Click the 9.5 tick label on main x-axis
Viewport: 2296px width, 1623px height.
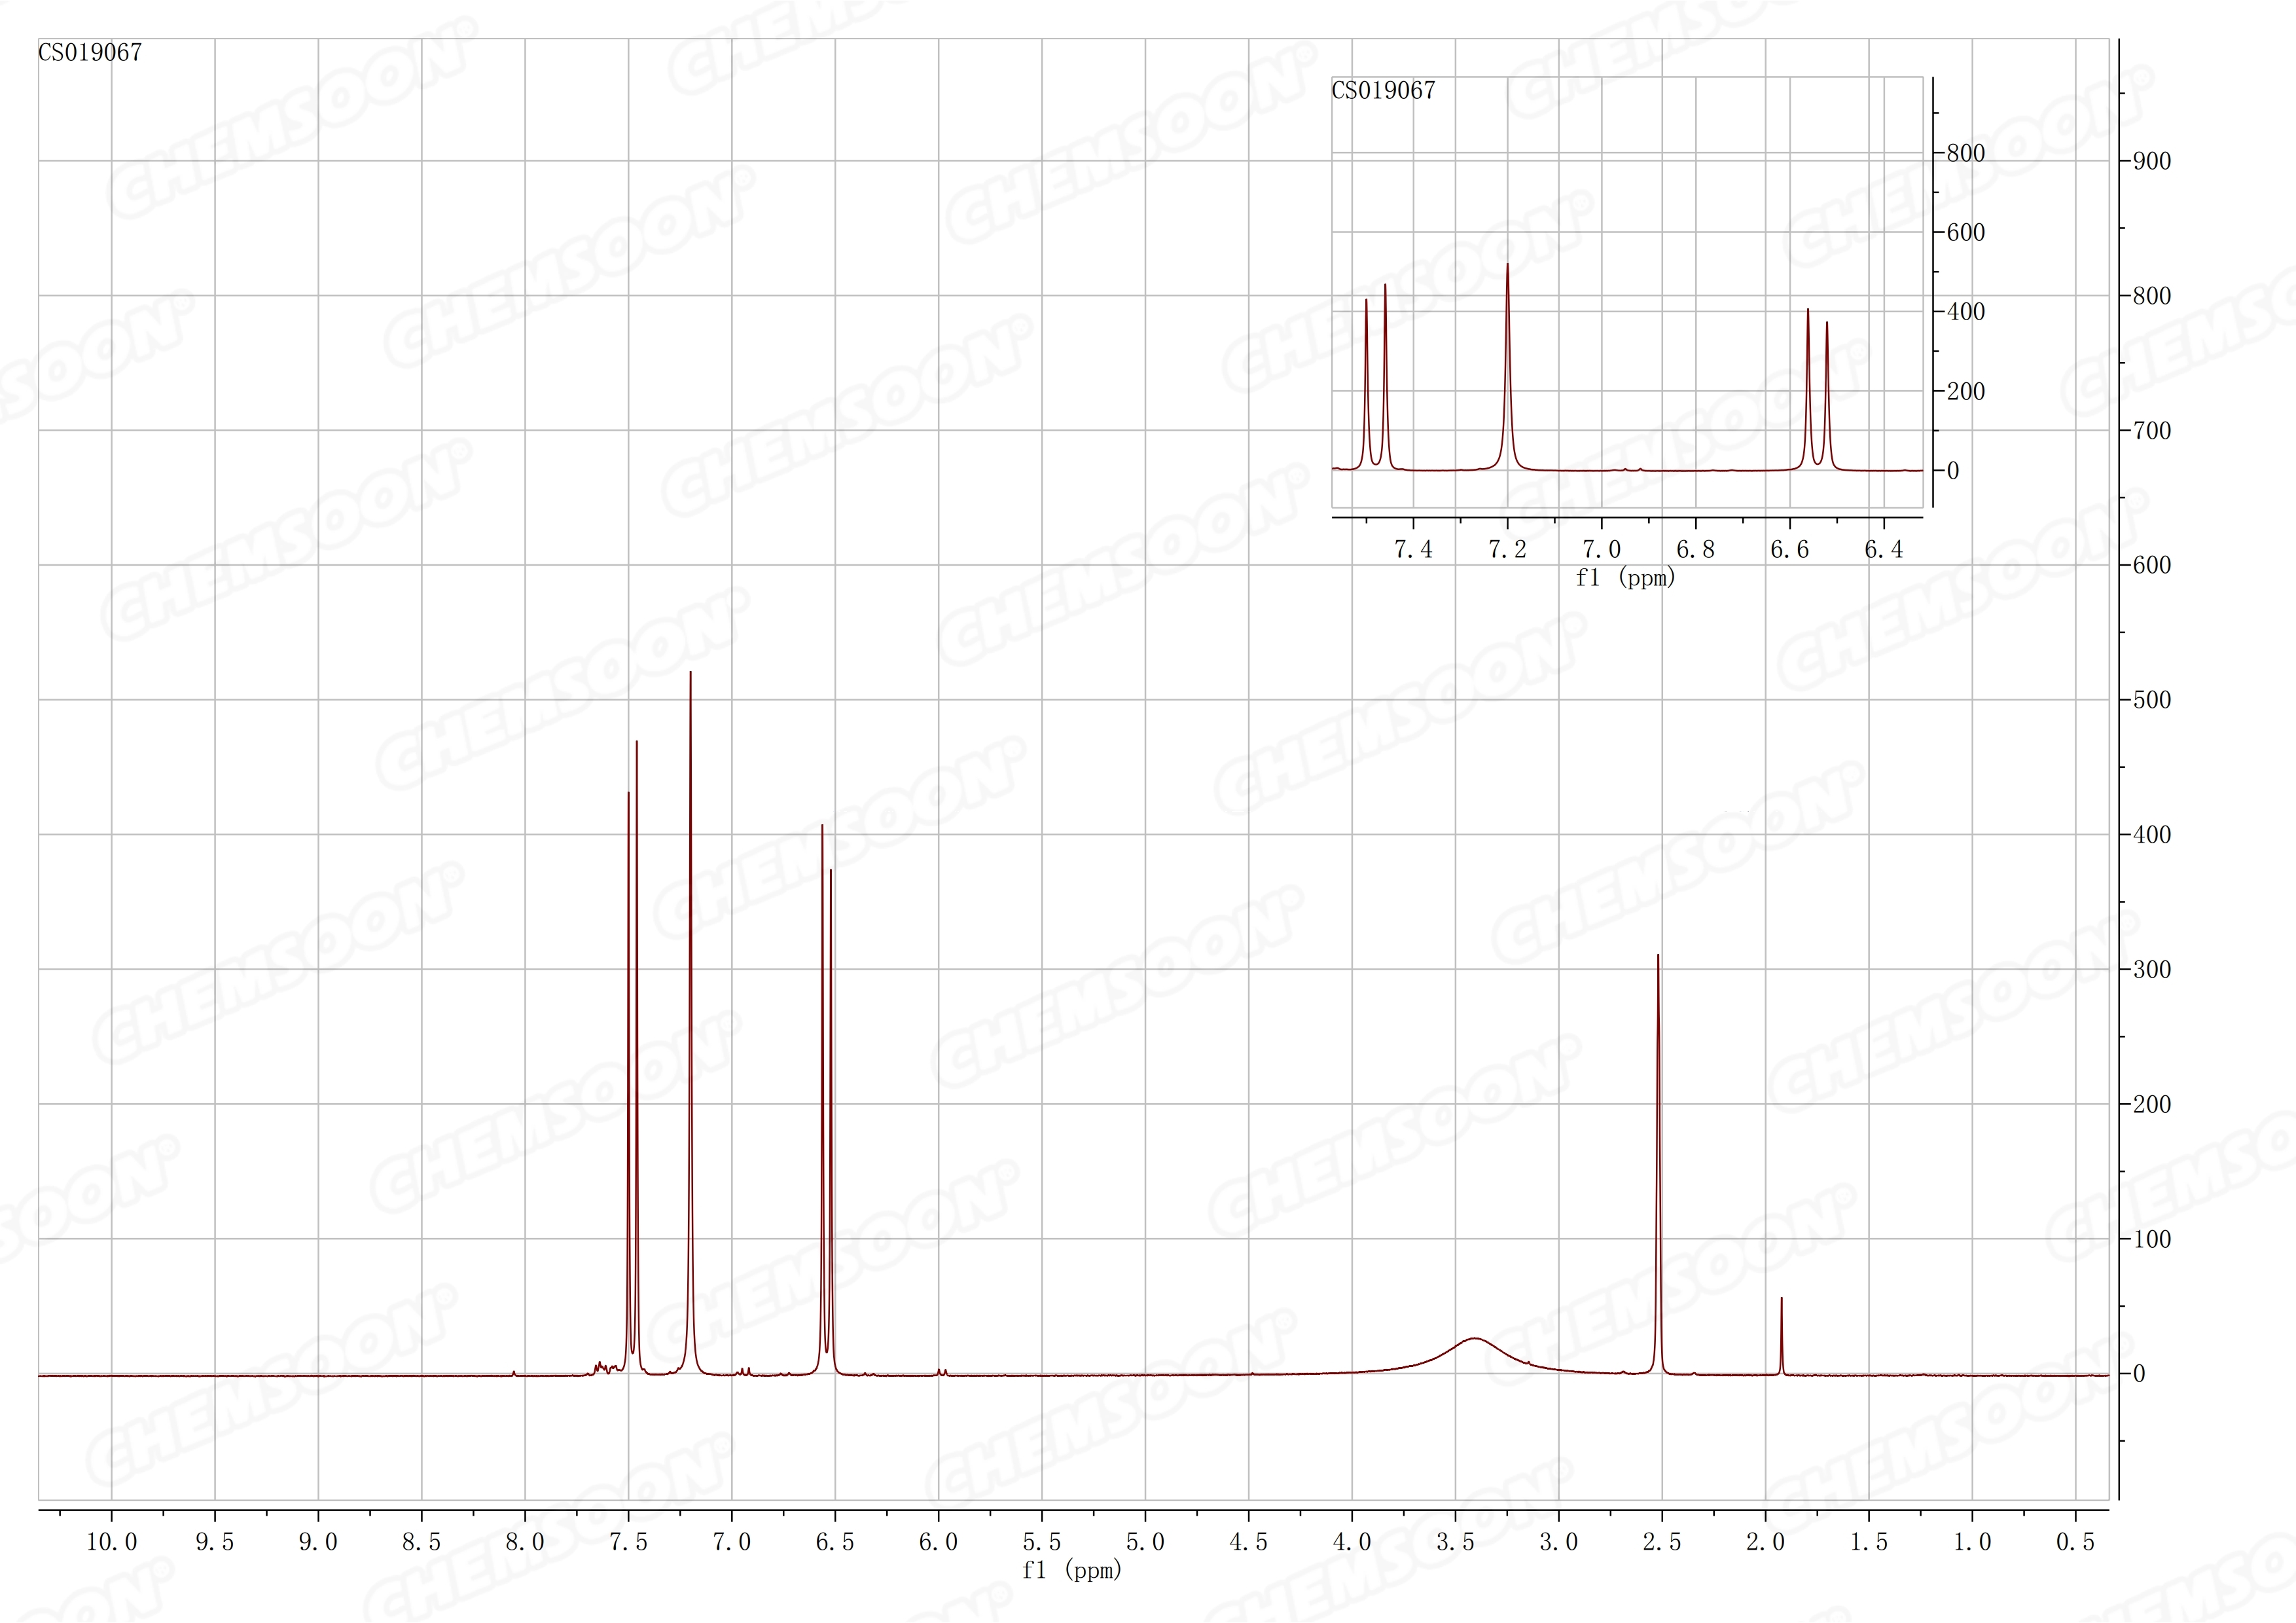(x=215, y=1542)
